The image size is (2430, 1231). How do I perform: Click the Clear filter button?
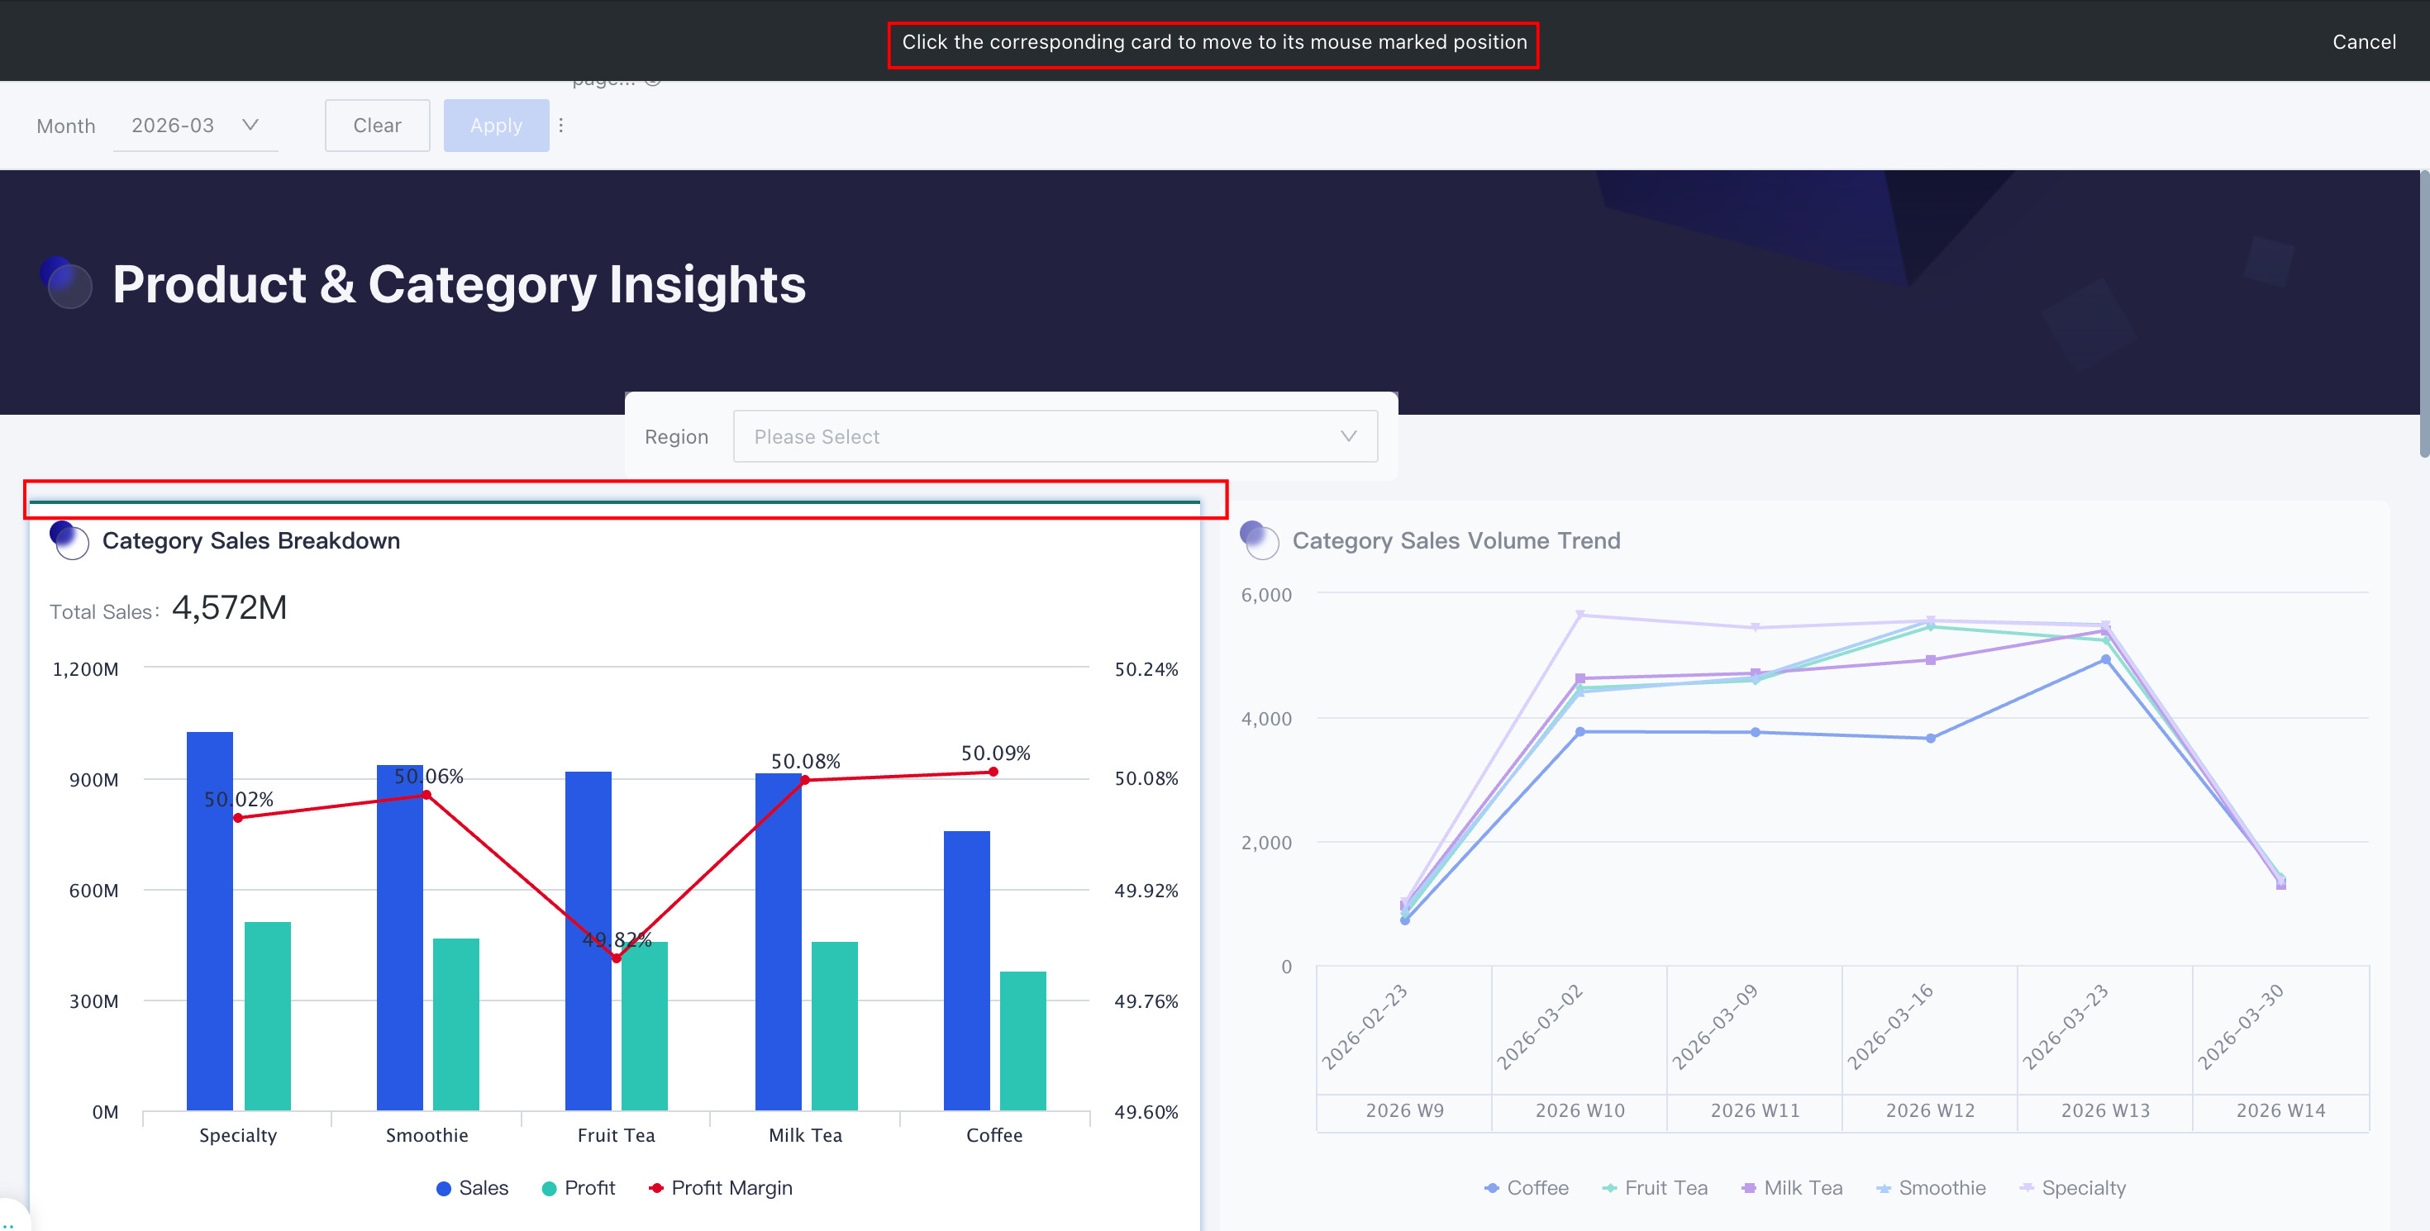(378, 126)
